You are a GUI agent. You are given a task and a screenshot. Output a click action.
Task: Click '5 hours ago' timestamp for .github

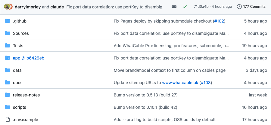tap(255, 21)
